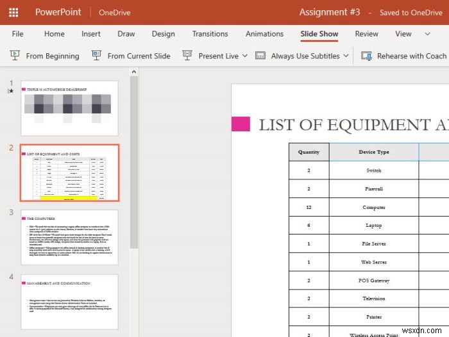
Task: Click the Present Live button label
Action: [219, 56]
